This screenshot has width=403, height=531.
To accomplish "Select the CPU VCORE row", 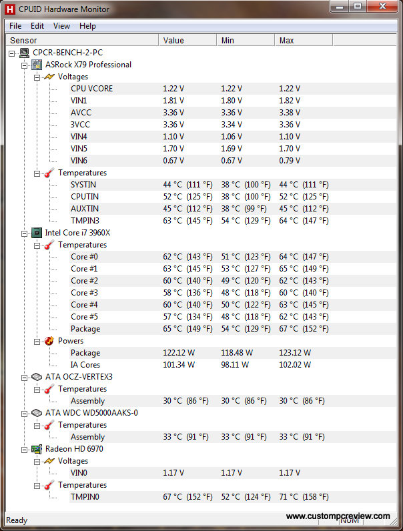I will point(233,89).
